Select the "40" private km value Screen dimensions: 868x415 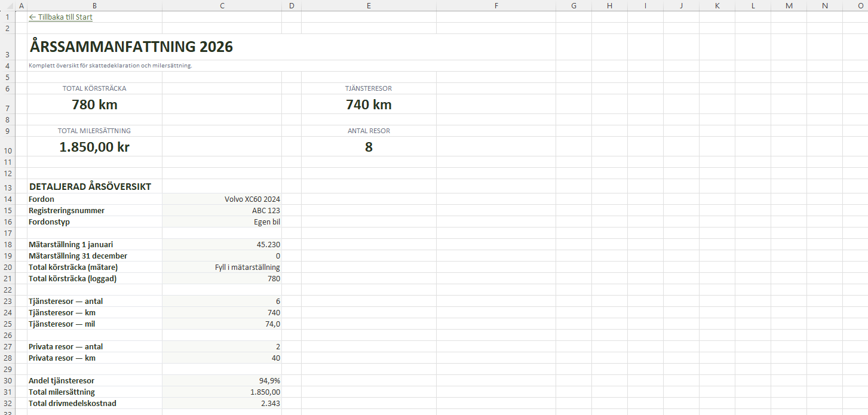[222, 358]
